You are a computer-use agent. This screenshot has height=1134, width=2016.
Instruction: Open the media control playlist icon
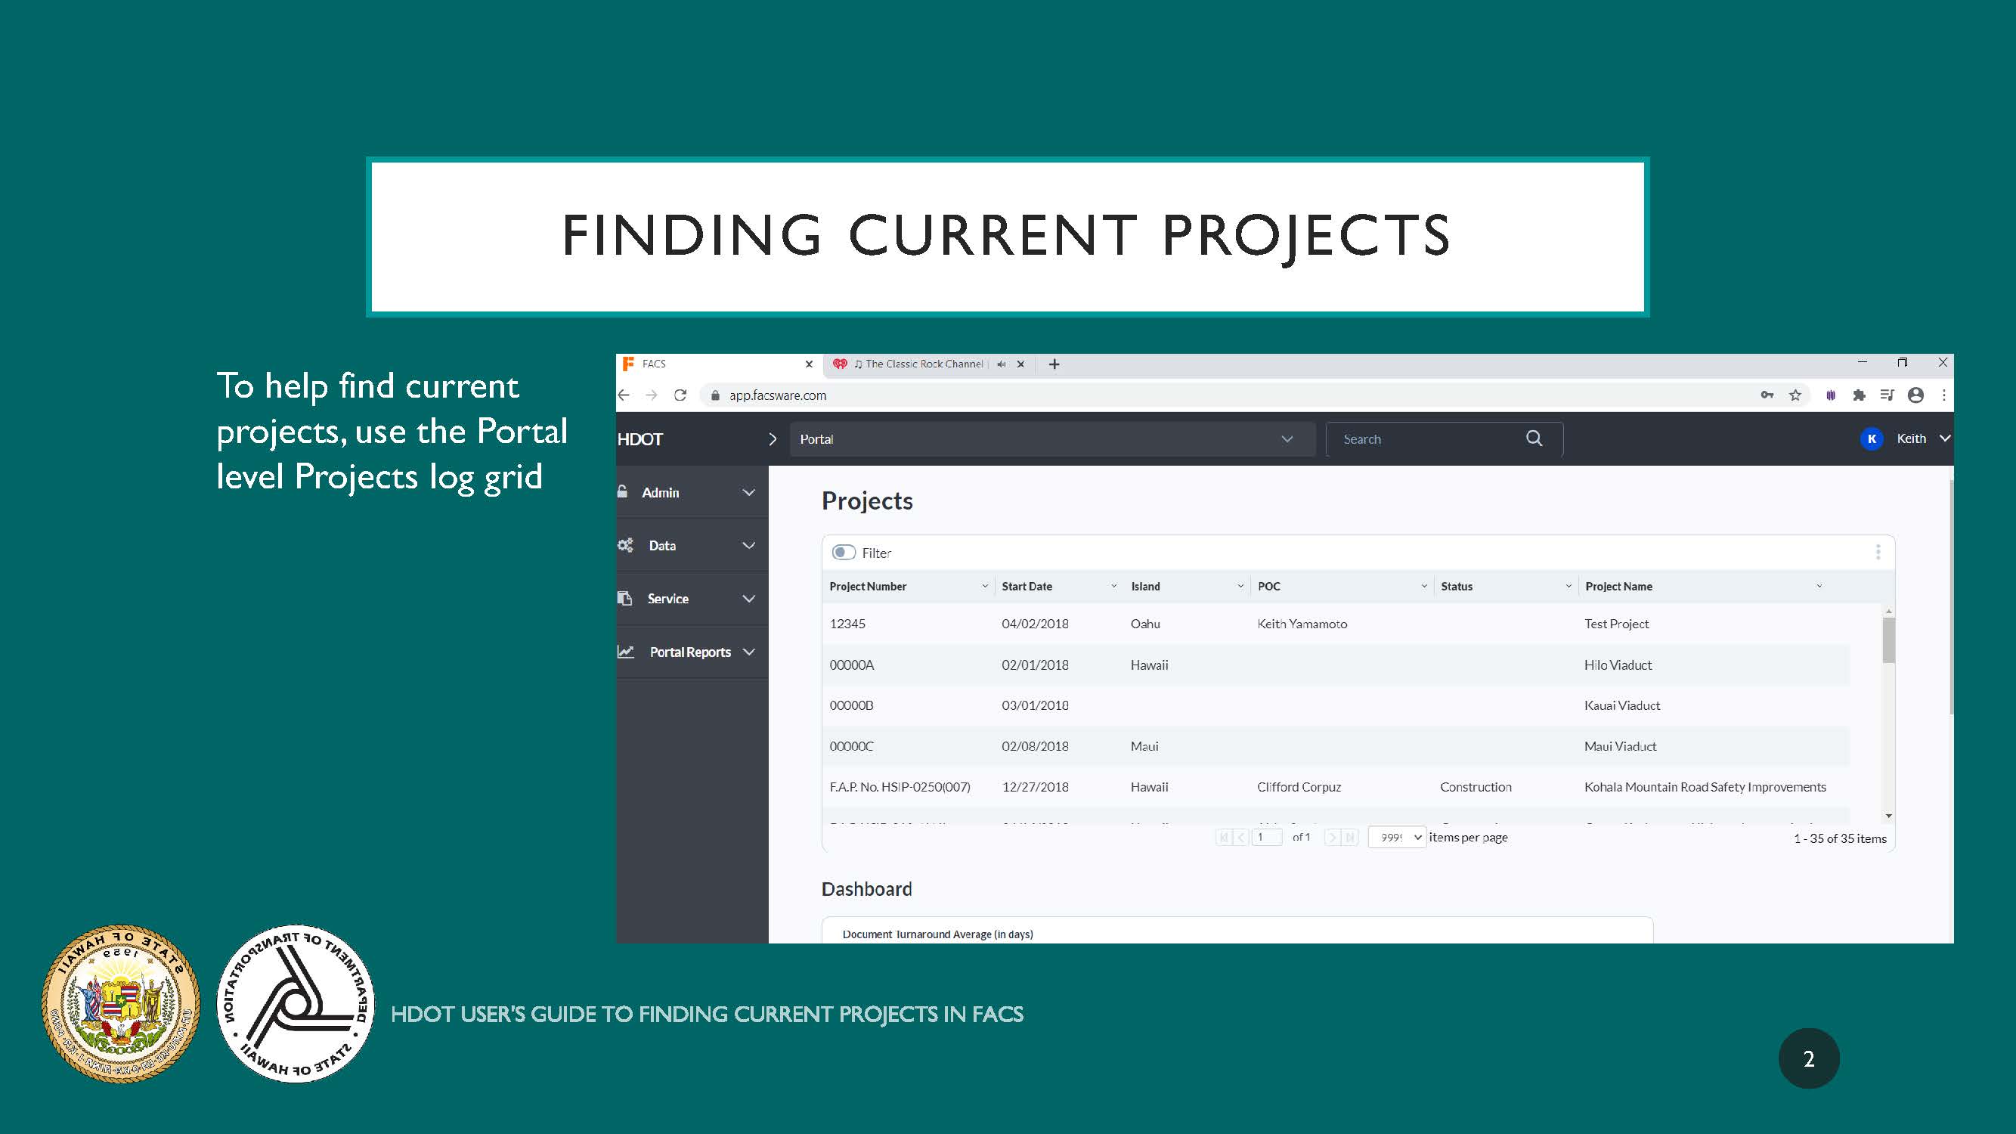[1887, 395]
